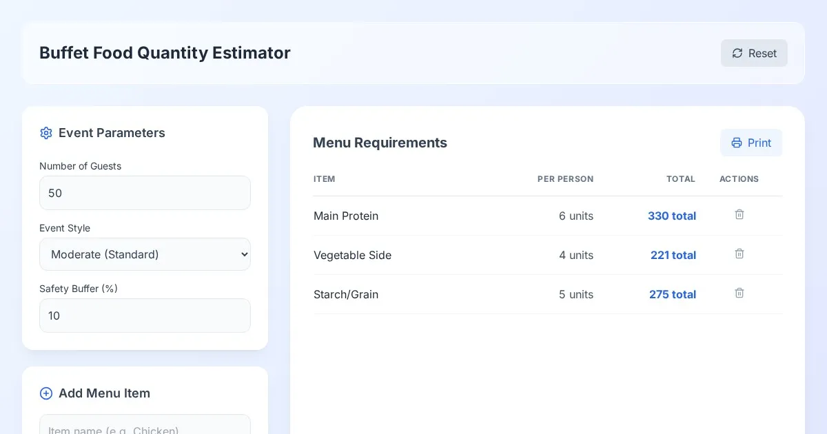The image size is (827, 434).
Task: Remove Vegetable Side using trash icon
Action: (739, 254)
